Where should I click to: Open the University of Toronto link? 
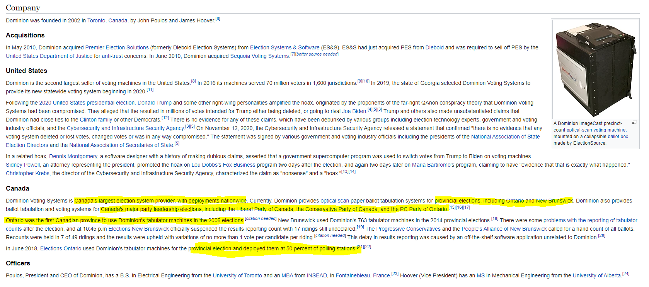tap(237, 275)
